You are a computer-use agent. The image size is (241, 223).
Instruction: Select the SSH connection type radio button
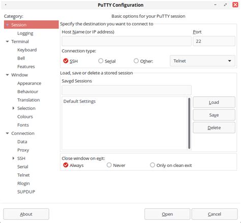(x=66, y=61)
